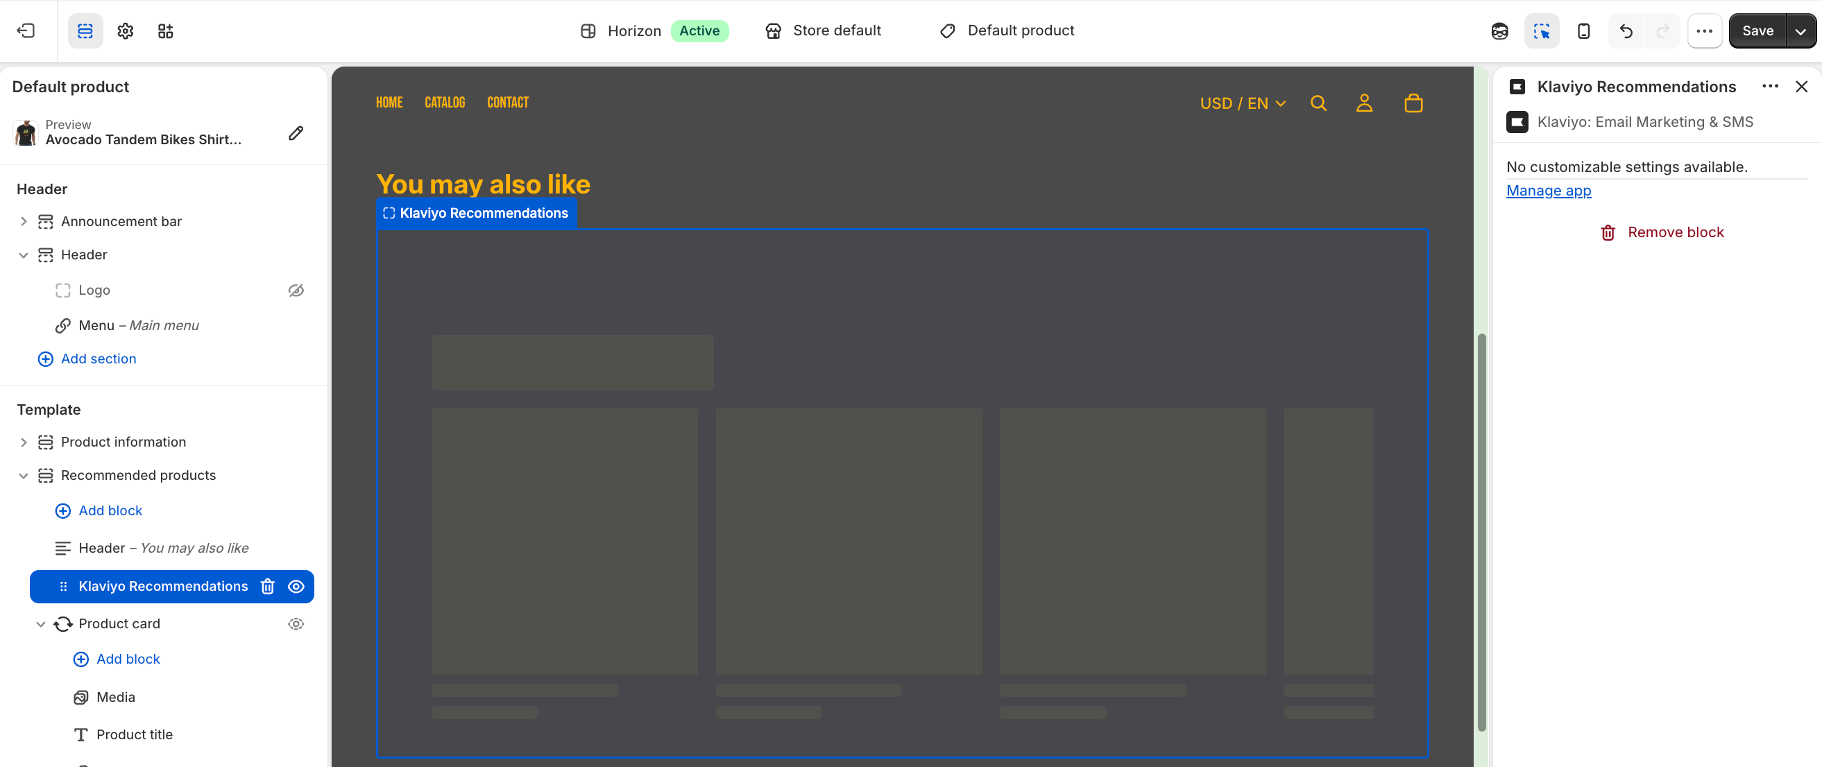Open the Manage app link
This screenshot has height=767, width=1822.
coord(1548,190)
